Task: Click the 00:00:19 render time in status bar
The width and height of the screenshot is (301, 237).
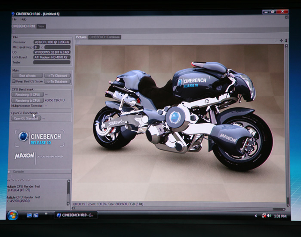Action: (x=79, y=204)
